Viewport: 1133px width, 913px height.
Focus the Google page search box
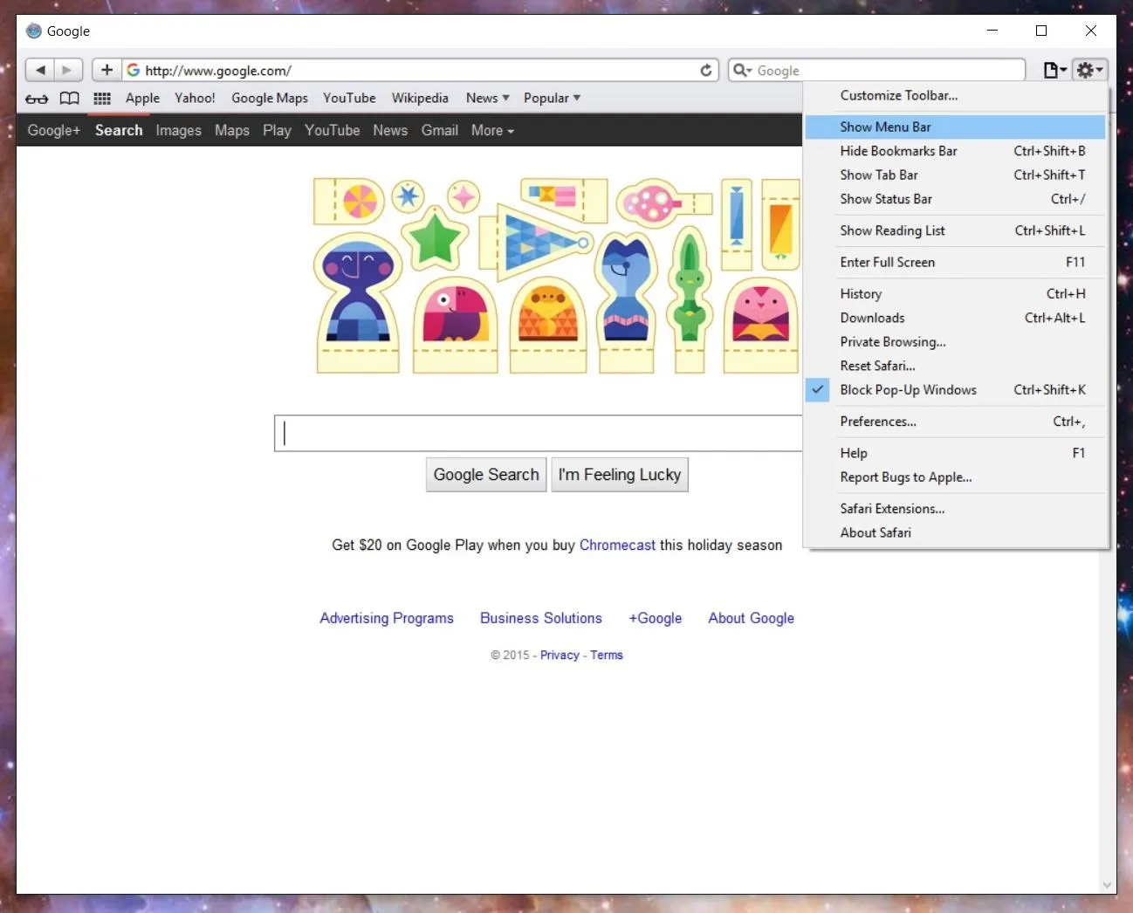click(x=539, y=434)
